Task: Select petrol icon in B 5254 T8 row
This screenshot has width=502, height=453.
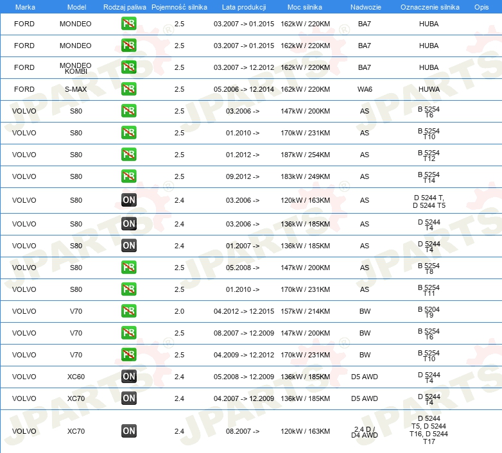Action: pos(128,267)
